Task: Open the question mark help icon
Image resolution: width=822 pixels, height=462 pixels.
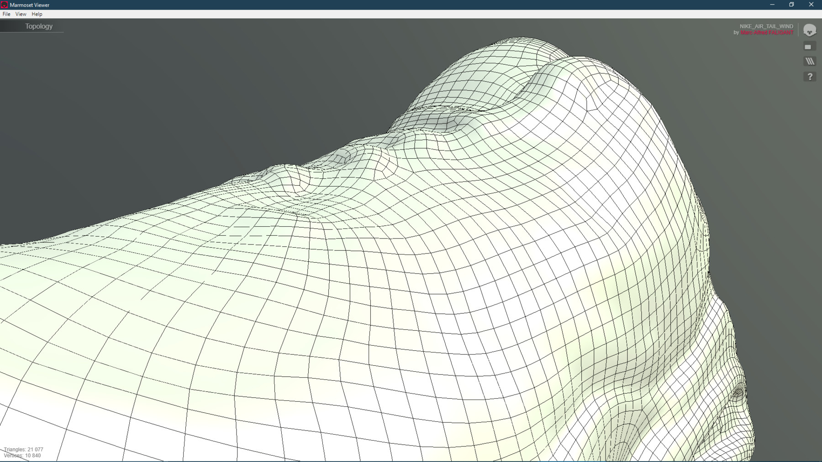Action: point(810,77)
